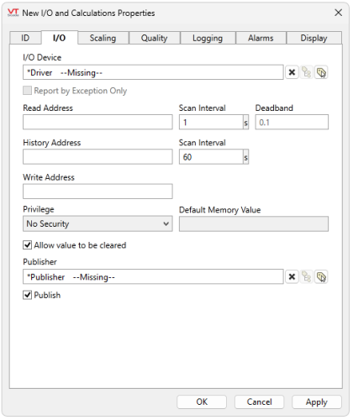353x420 pixels.
Task: Show the Display tab
Action: click(313, 38)
